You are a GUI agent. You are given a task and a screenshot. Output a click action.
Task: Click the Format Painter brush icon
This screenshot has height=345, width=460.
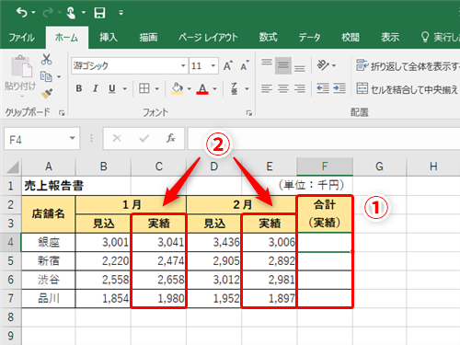click(47, 94)
